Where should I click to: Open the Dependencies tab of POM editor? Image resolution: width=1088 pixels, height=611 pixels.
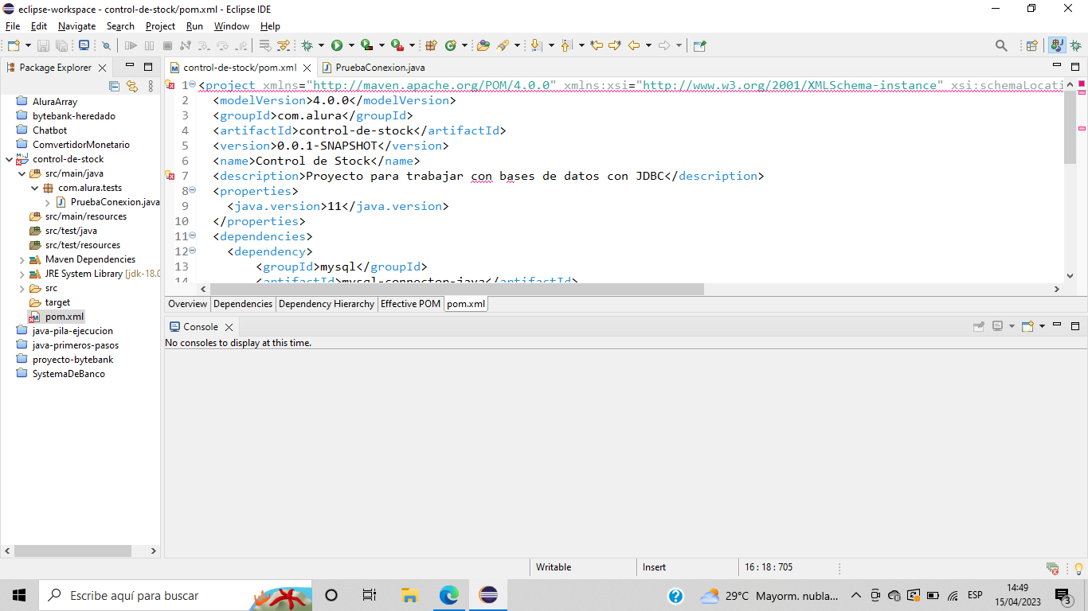point(243,304)
